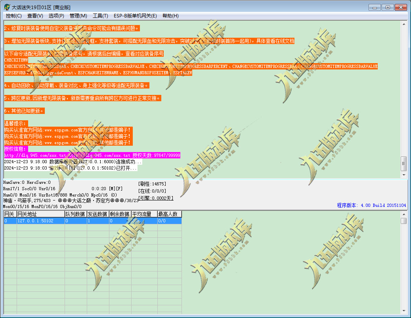
Task: Click the CHECKITEMW command line
Action: click(x=16, y=60)
